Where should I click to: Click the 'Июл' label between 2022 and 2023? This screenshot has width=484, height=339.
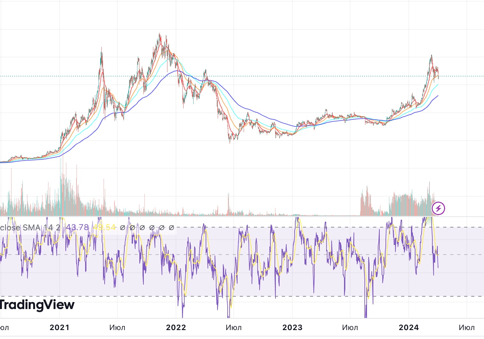(x=234, y=328)
